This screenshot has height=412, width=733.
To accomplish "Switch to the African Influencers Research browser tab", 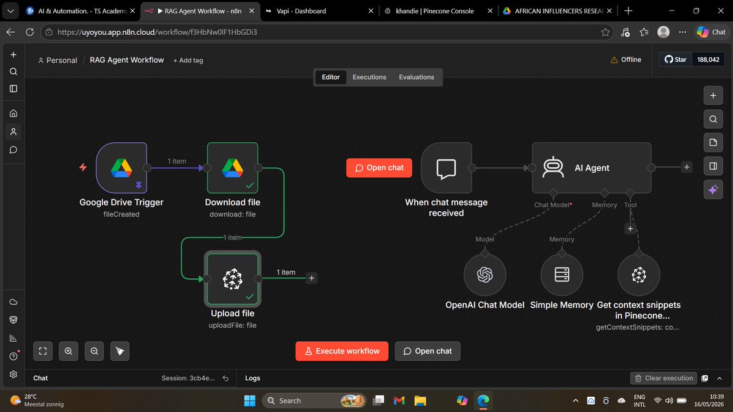I will pos(556,10).
